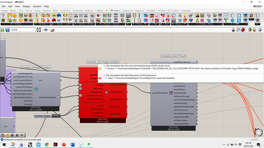Image resolution: width=264 pixels, height=148 pixels.
Task: Click the striped honeybee logo icon
Action: coord(3,21)
